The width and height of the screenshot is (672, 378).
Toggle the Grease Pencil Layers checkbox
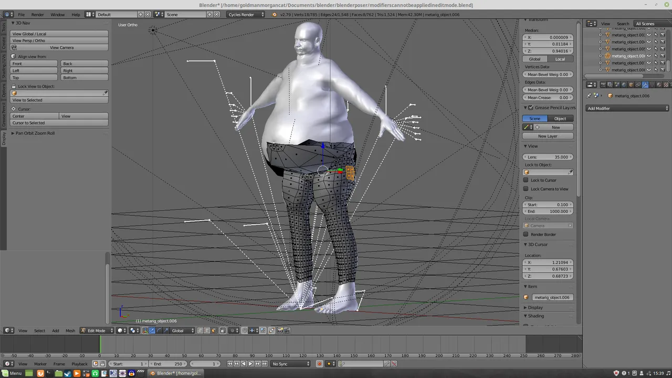(531, 108)
